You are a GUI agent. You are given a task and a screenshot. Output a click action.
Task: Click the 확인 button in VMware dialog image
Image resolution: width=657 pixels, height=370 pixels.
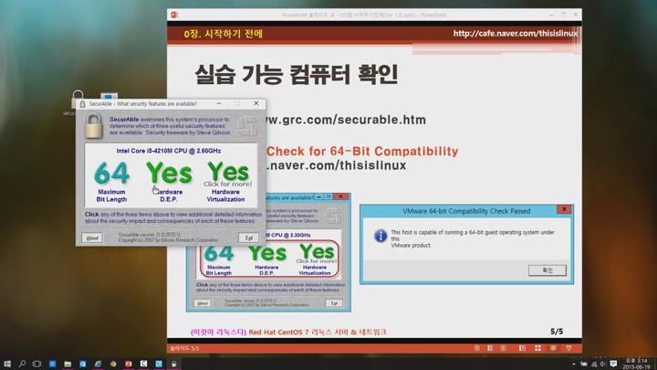547,270
